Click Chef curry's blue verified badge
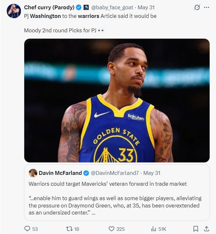 pos(78,7)
